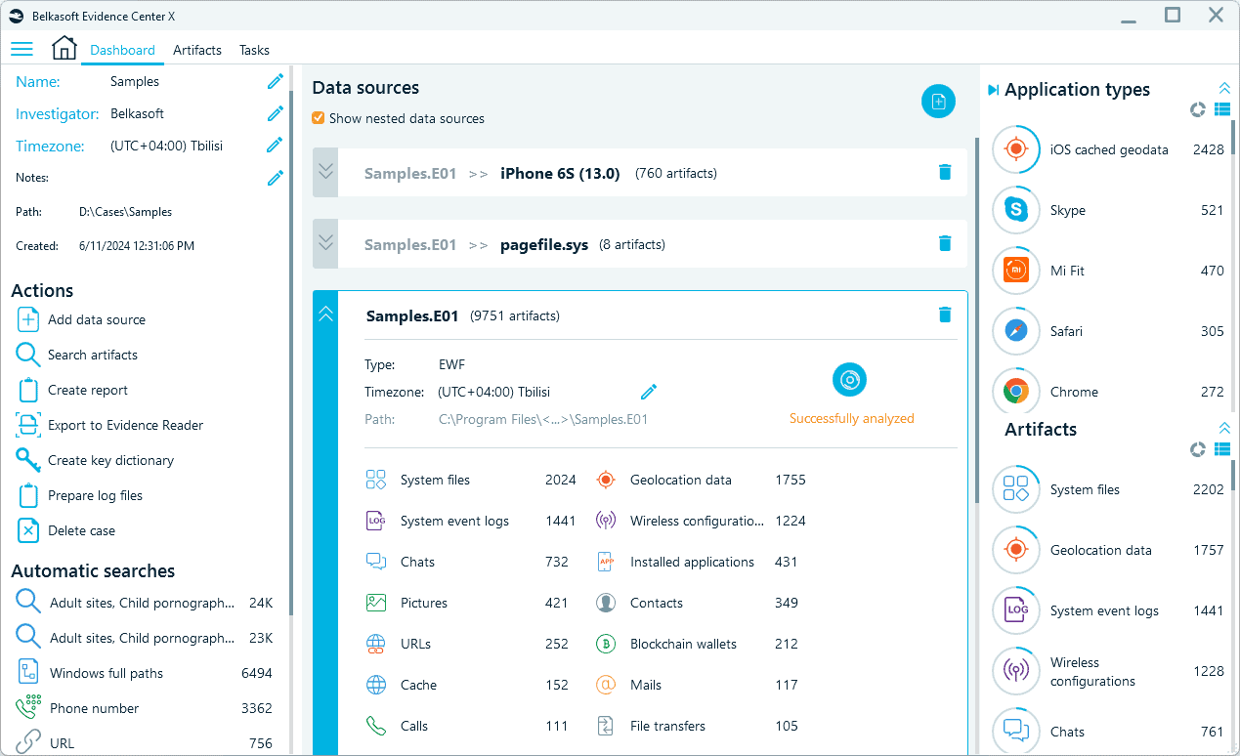Switch Artifacts panel to chart view
Screen dimensions: 1240x756
(x=1198, y=449)
